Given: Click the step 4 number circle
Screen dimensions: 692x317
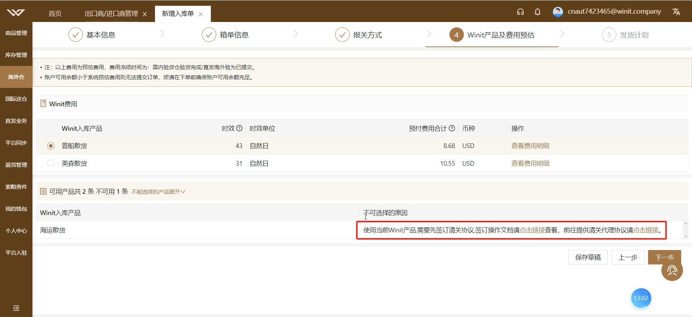Looking at the screenshot, I should (456, 35).
